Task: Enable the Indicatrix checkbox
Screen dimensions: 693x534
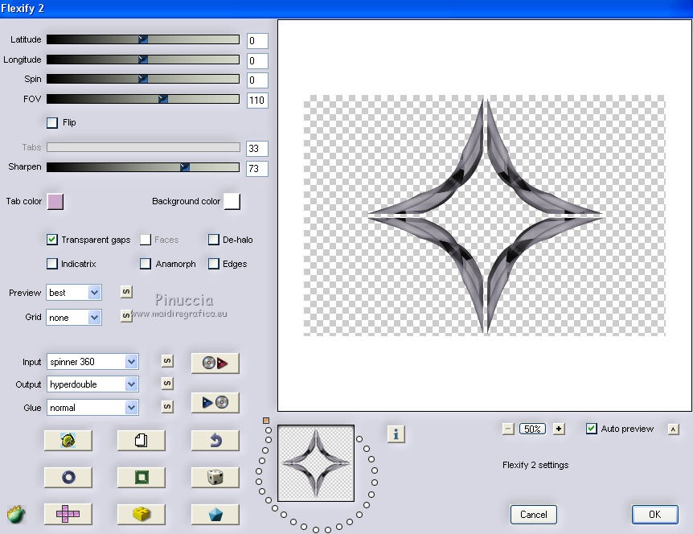Action: point(52,264)
